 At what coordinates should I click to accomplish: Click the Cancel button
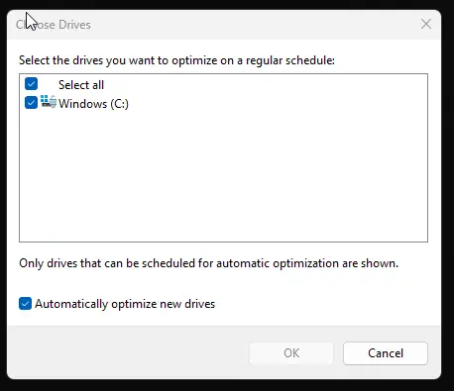(x=386, y=353)
